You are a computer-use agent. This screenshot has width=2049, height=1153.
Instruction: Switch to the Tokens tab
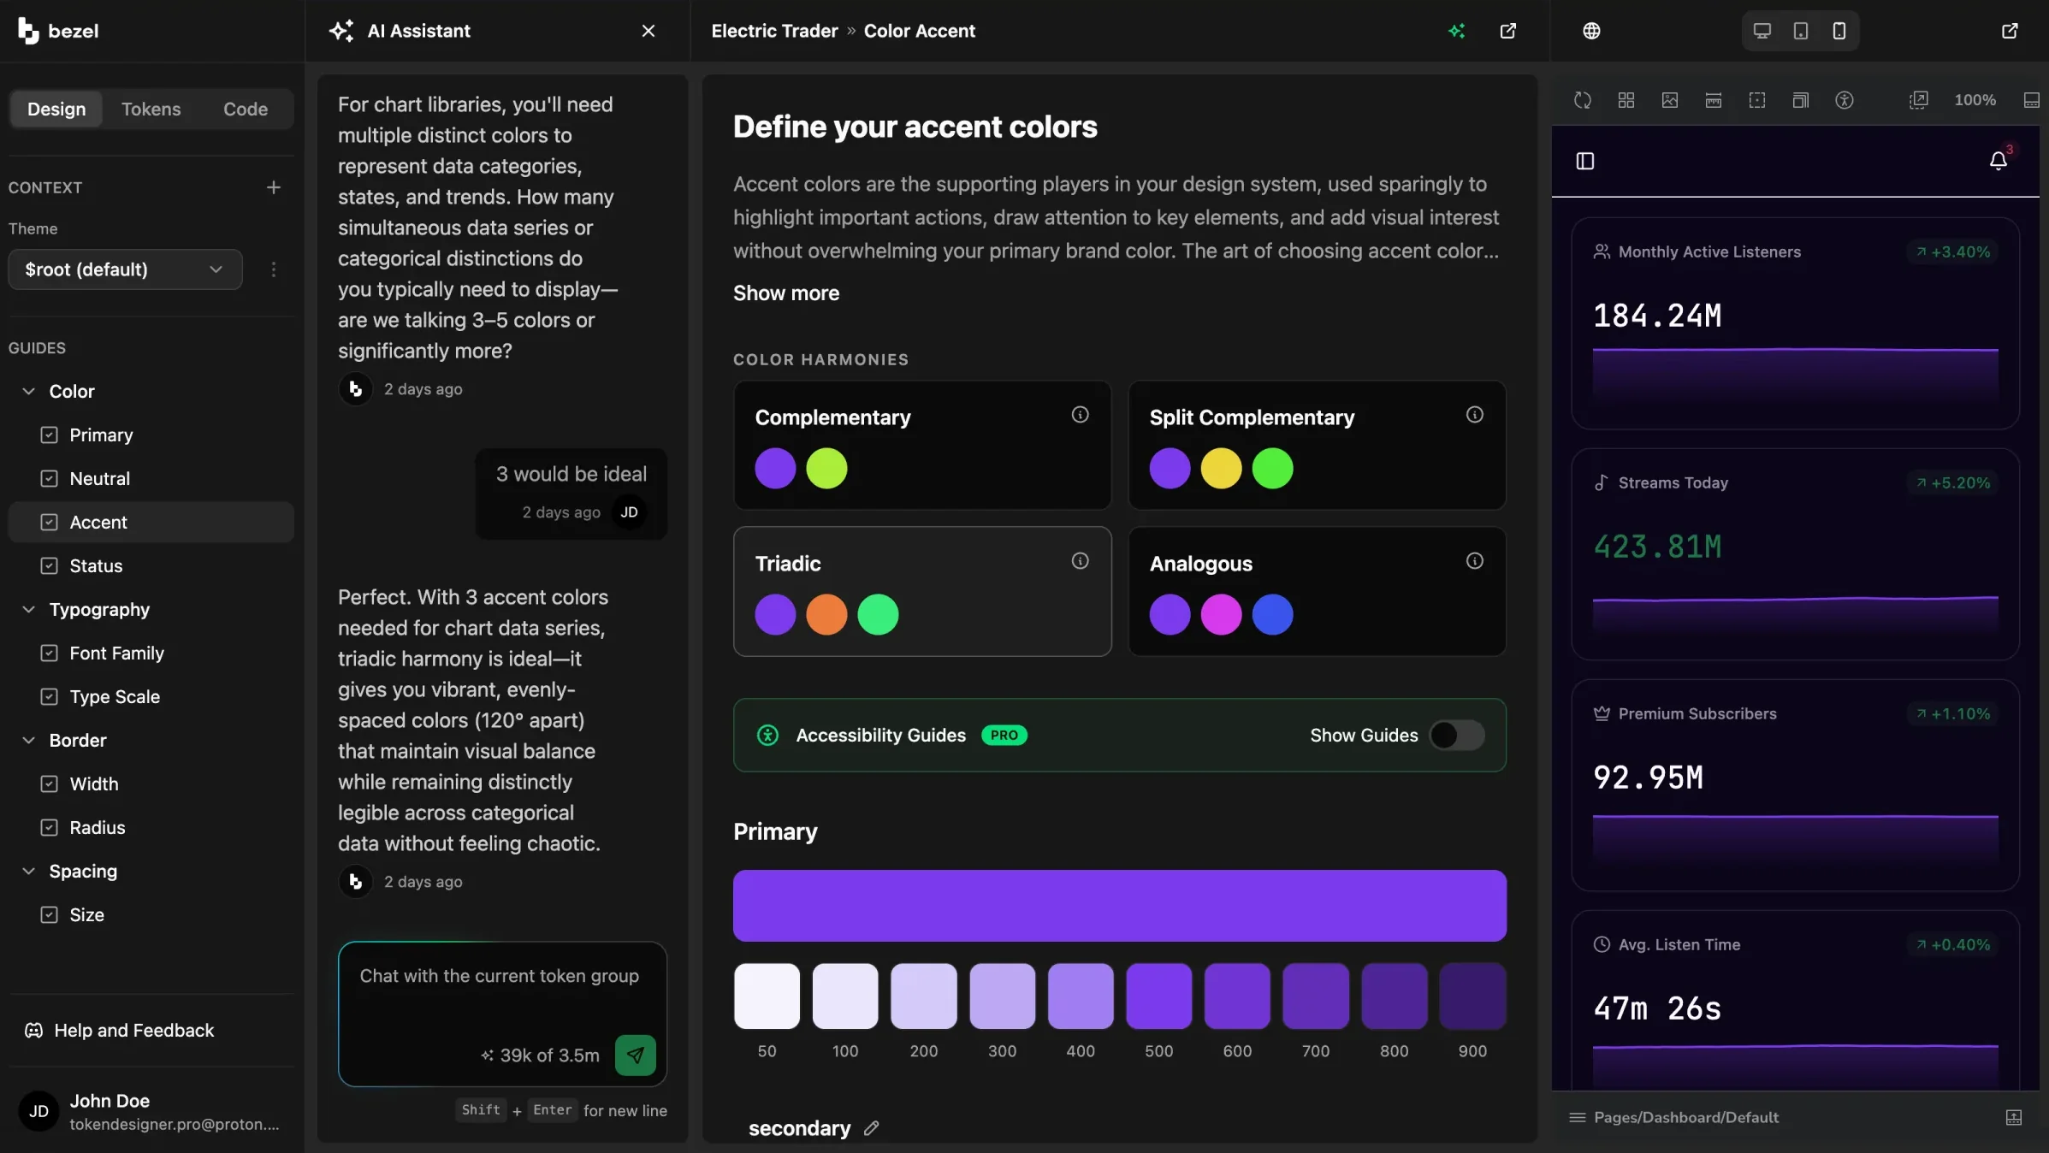(x=151, y=109)
